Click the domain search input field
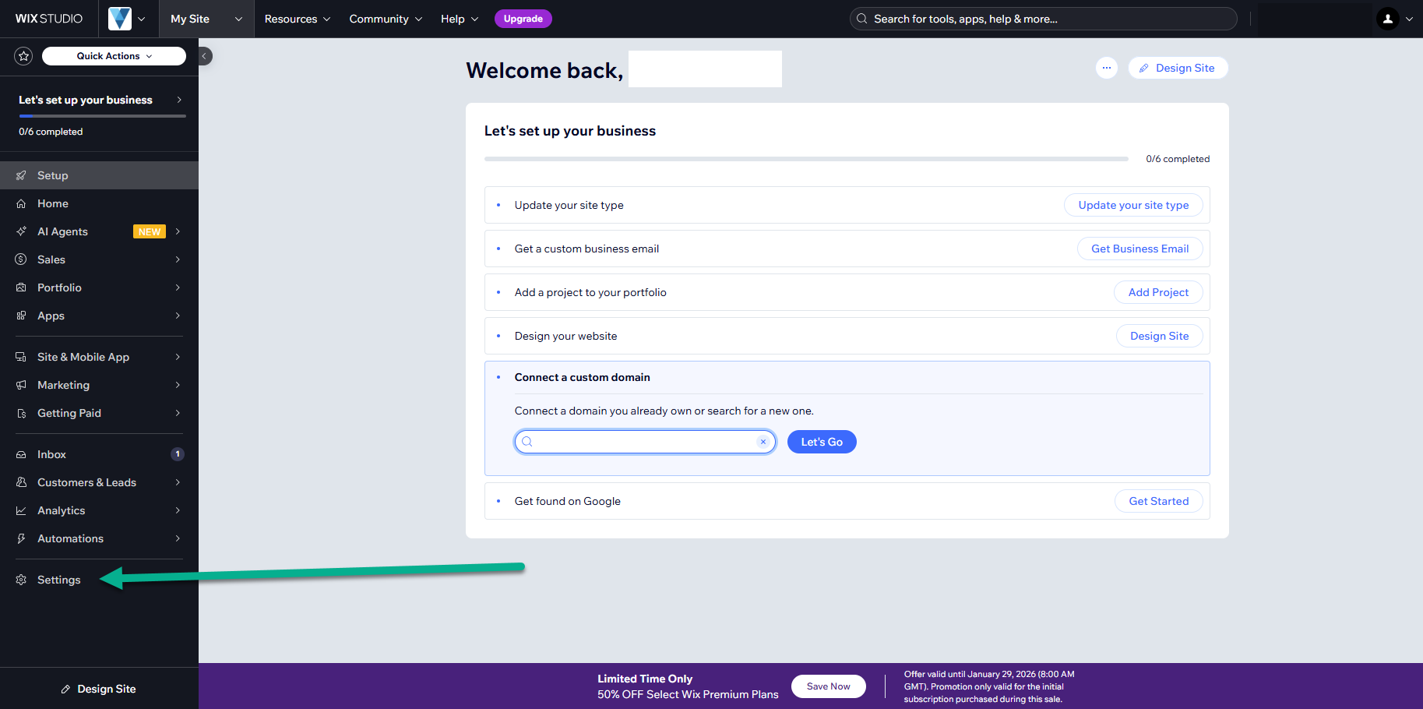 [645, 442]
